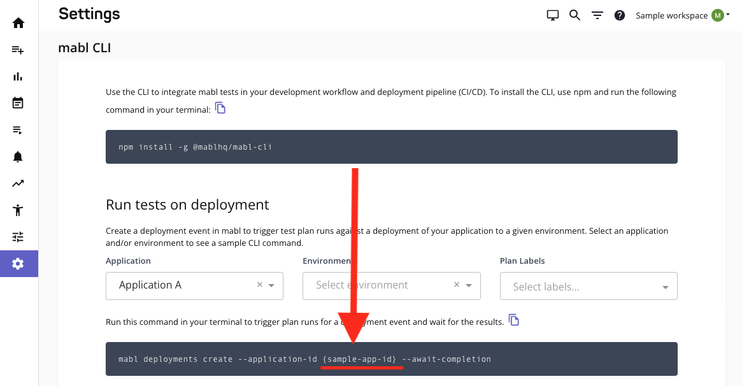The image size is (742, 386).
Task: Open help using the question mark icon
Action: point(619,15)
